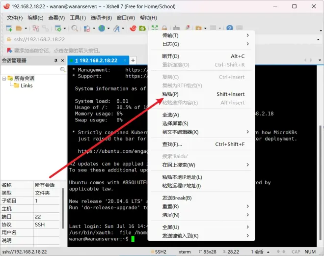Open the 发送键输入到(K) submenu
This screenshot has height=256, width=324.
pos(201,236)
